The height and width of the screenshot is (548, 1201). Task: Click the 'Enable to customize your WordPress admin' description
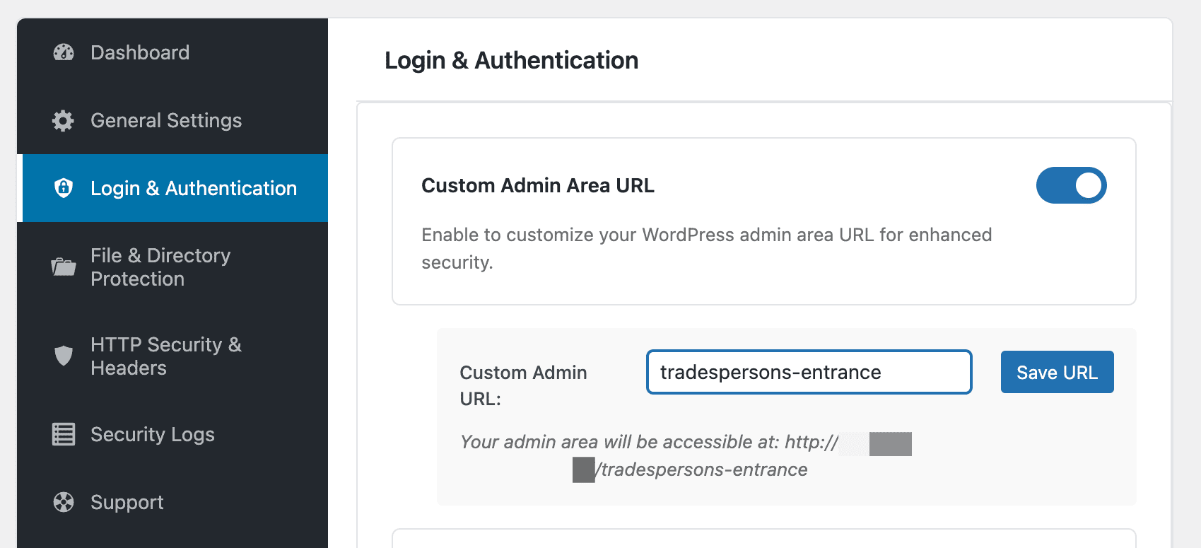pos(706,248)
